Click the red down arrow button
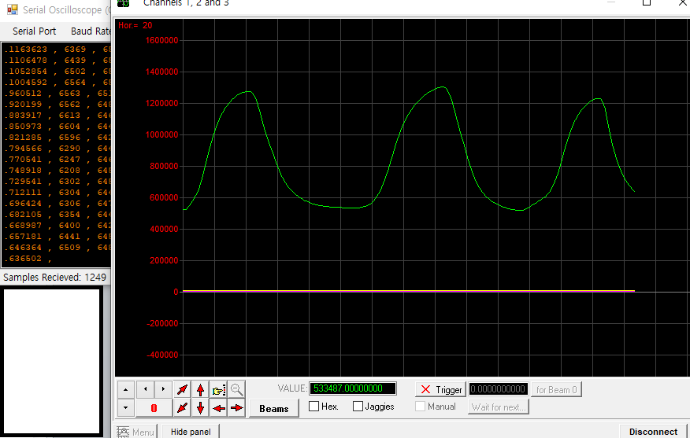 coord(200,408)
